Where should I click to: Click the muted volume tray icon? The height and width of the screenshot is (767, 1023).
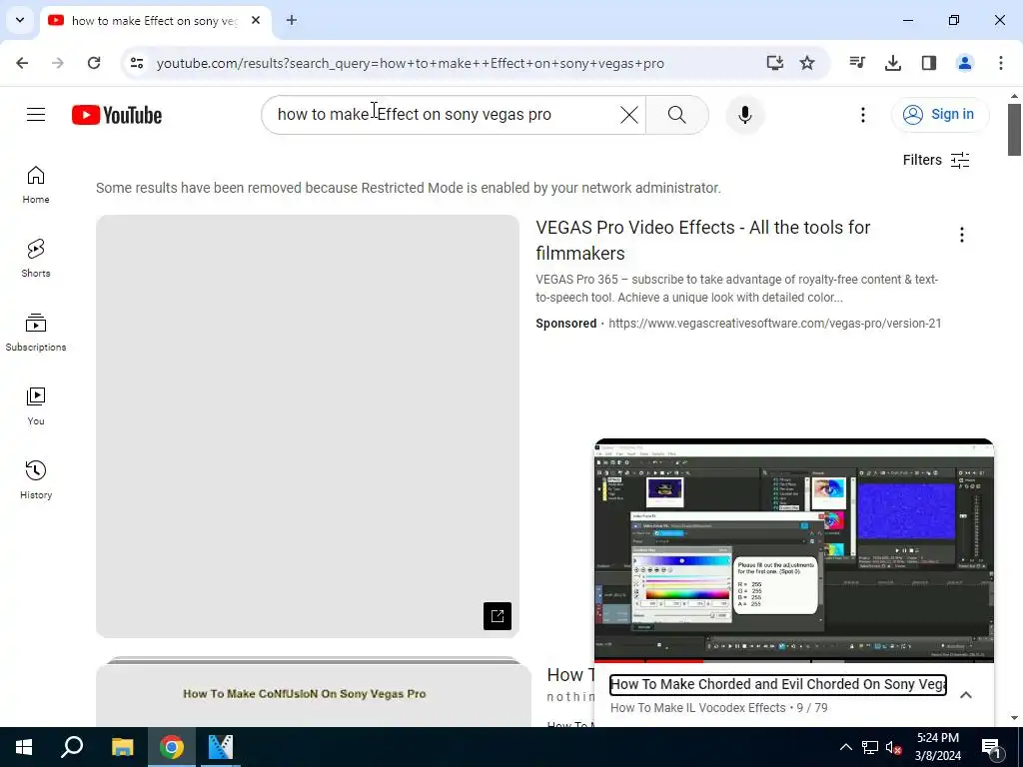coord(893,747)
